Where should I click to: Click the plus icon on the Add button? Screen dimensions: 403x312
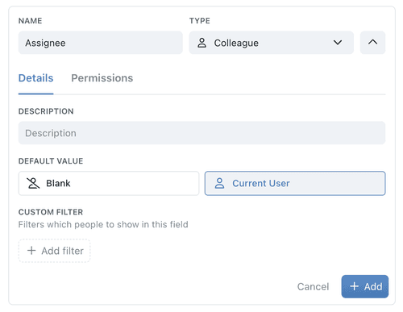pos(354,286)
